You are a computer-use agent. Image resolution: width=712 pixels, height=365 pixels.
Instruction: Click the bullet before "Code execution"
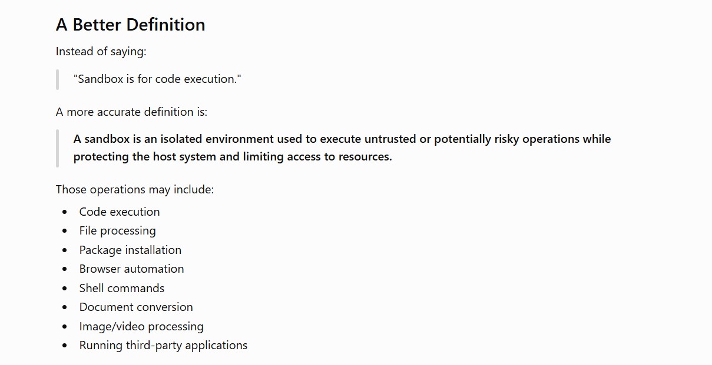[65, 212]
